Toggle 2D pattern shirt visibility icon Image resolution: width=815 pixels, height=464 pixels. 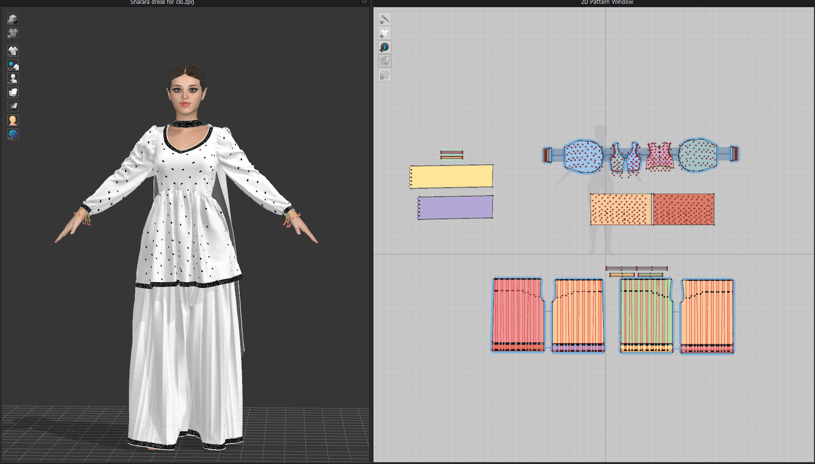point(384,33)
